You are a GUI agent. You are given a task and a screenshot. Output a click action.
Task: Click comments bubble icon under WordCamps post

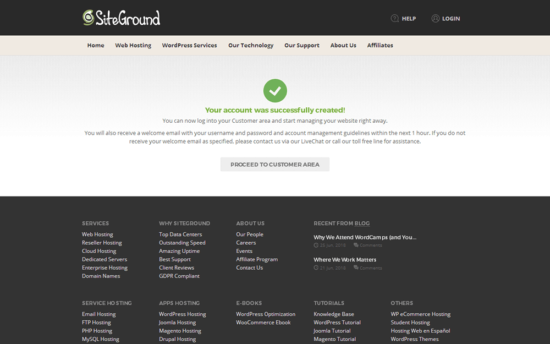(356, 245)
